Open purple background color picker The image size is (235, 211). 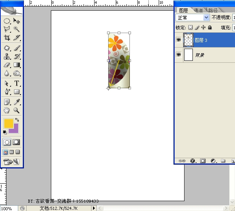pyautogui.click(x=16, y=131)
